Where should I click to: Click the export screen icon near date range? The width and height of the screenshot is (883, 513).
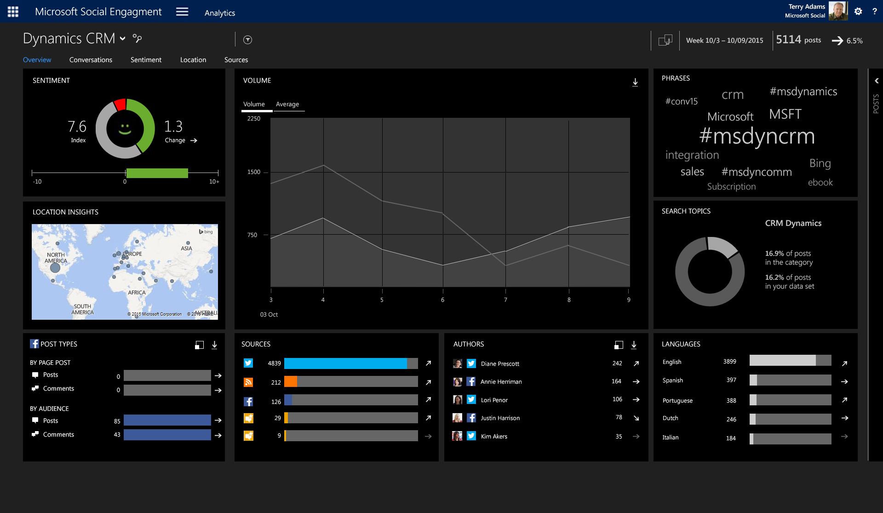coord(665,40)
